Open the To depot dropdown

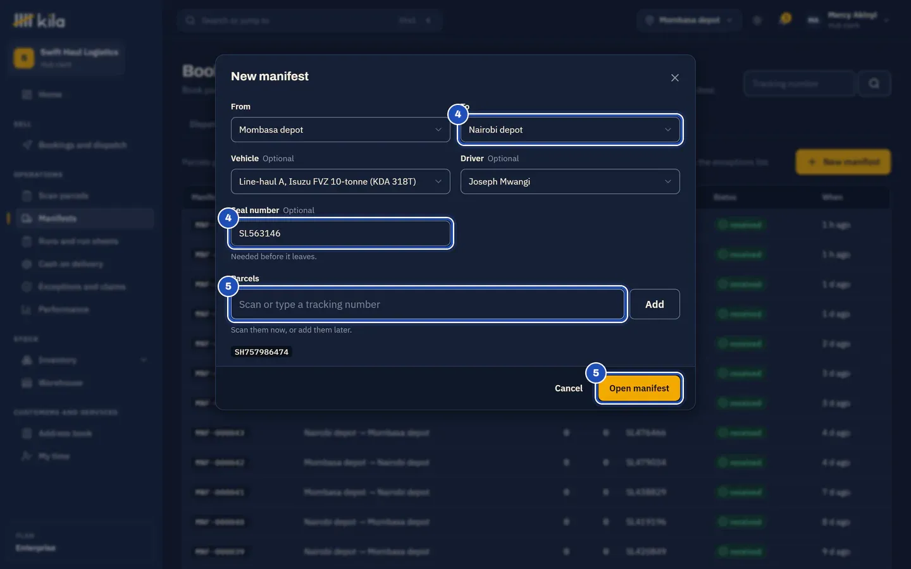point(570,130)
